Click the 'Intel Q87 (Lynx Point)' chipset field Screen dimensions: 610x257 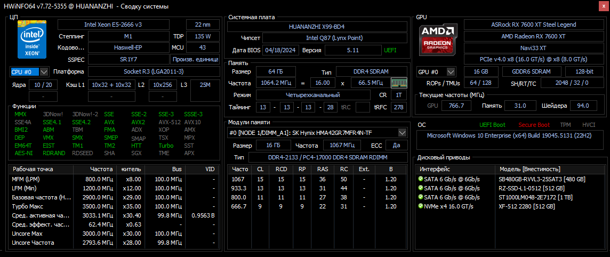coord(334,38)
